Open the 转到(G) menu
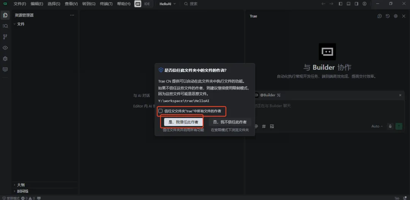Screen dimensions: 410x200 coord(89,4)
